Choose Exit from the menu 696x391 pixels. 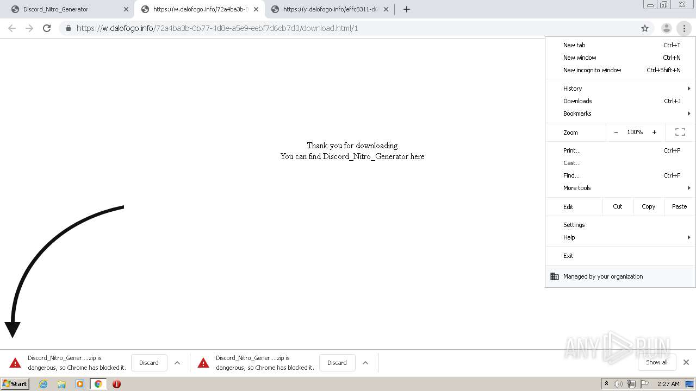pyautogui.click(x=620, y=256)
